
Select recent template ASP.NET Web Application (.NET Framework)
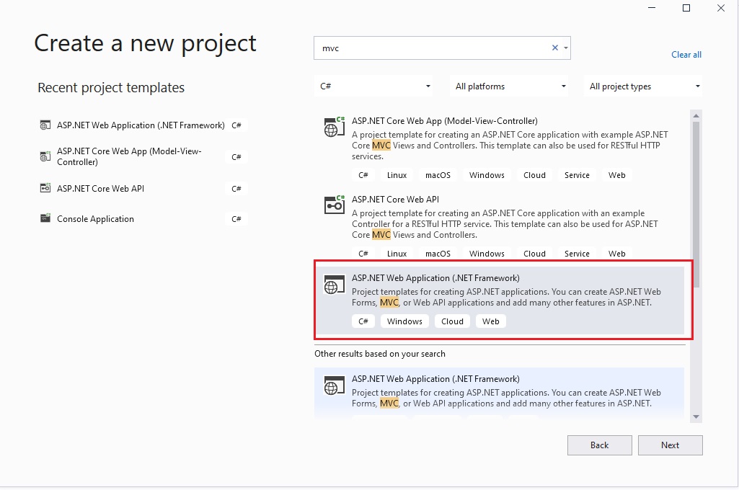click(x=142, y=125)
